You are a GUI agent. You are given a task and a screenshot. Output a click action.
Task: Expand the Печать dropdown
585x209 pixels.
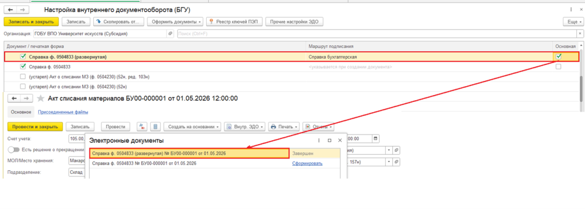tap(284, 127)
